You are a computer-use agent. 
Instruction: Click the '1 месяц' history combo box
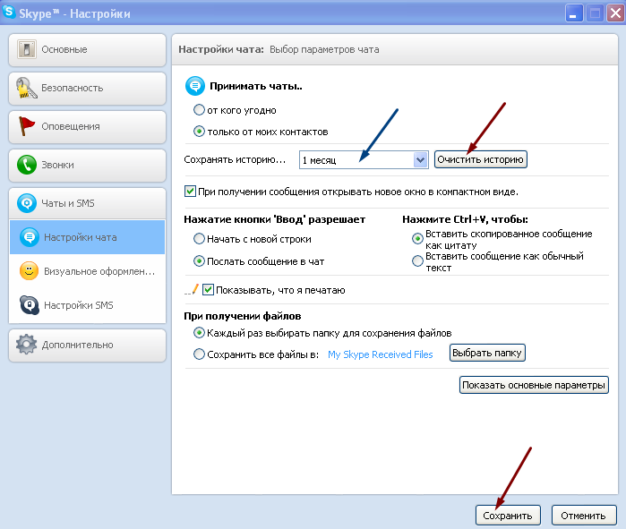point(364,160)
